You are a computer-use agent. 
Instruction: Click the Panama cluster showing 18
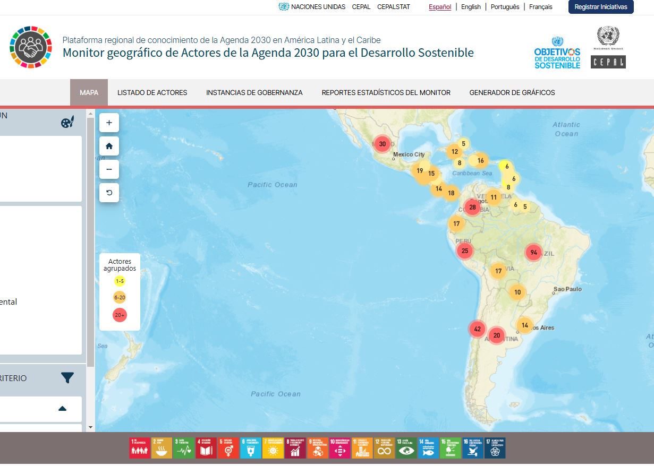pos(451,193)
